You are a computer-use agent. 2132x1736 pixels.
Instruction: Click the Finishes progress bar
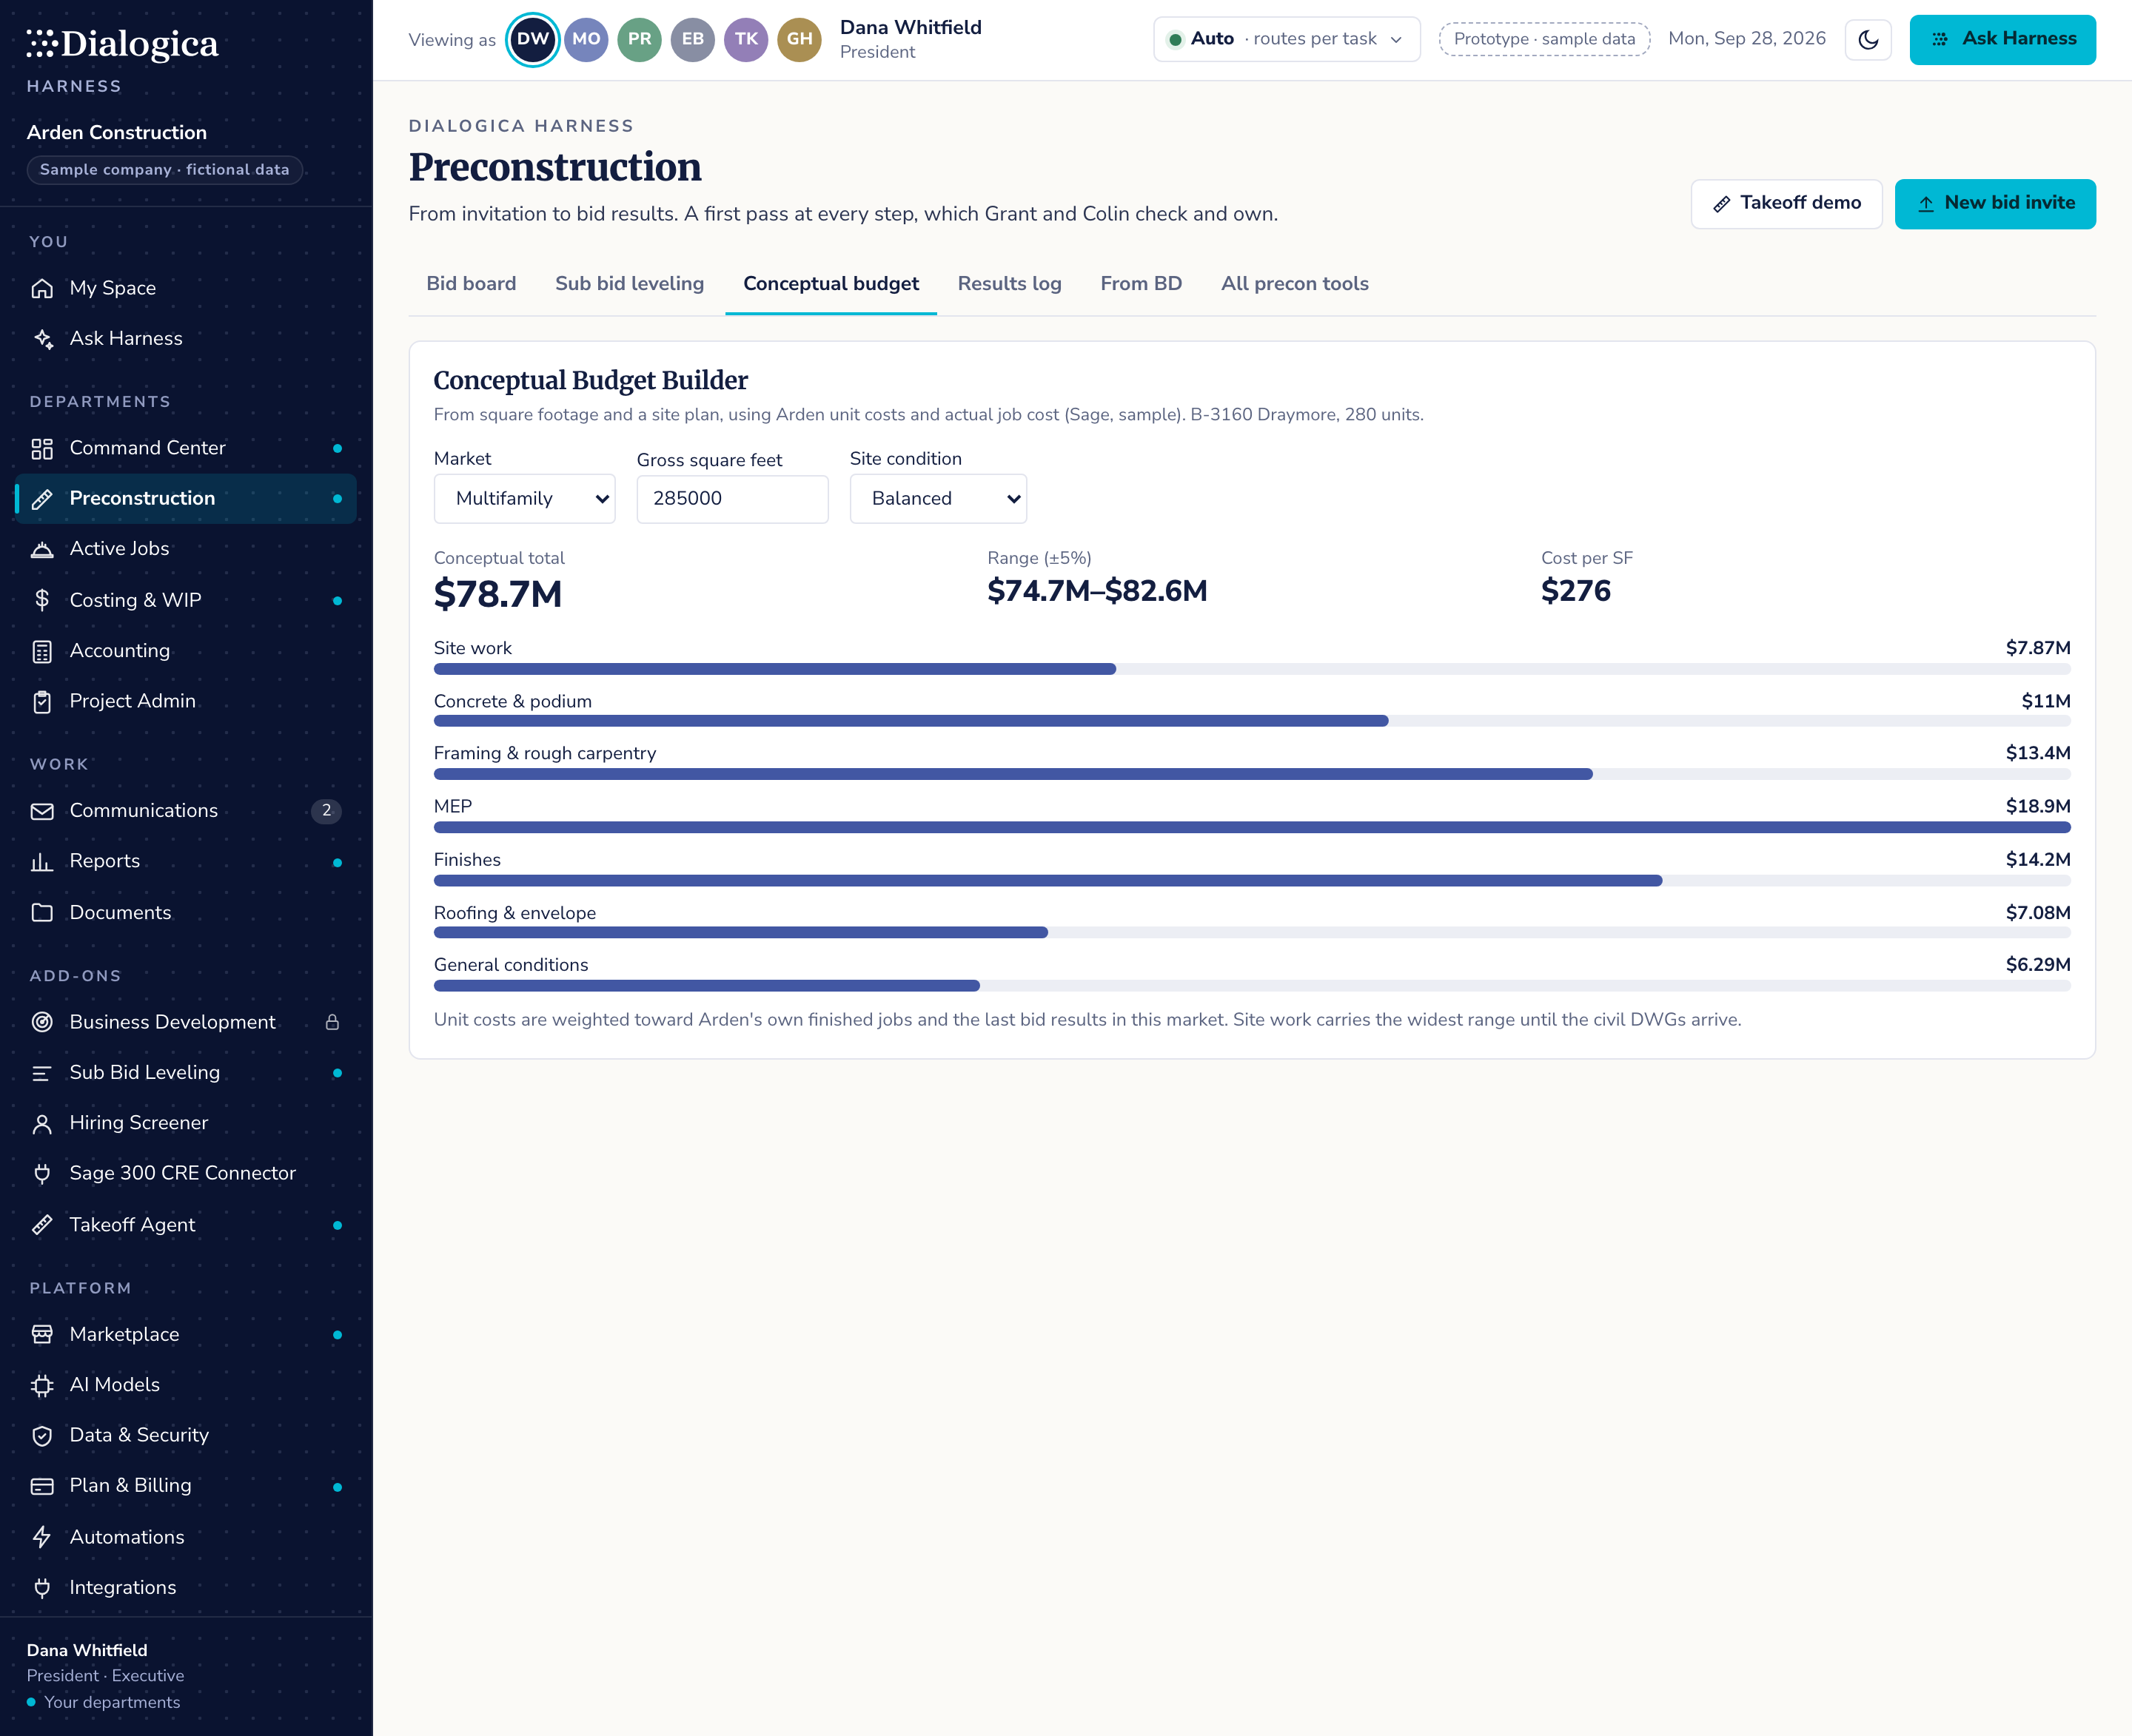click(1252, 881)
